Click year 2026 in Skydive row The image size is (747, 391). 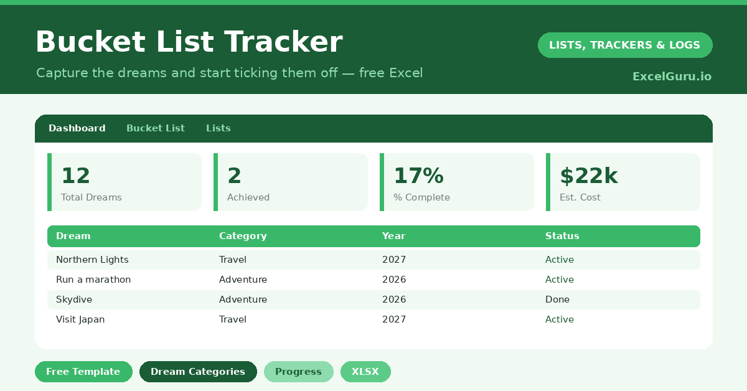[x=394, y=299]
